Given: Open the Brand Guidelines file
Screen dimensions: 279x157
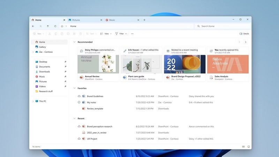Looking at the screenshot, I should pyautogui.click(x=95, y=96).
